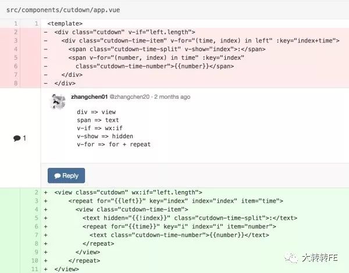This screenshot has height=273, width=349.
Task: Click the added view wx:if line
Action: [x=128, y=192]
